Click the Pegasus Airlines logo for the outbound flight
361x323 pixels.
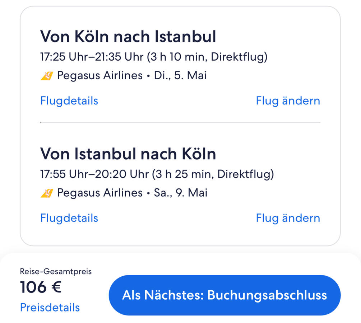coord(47,76)
